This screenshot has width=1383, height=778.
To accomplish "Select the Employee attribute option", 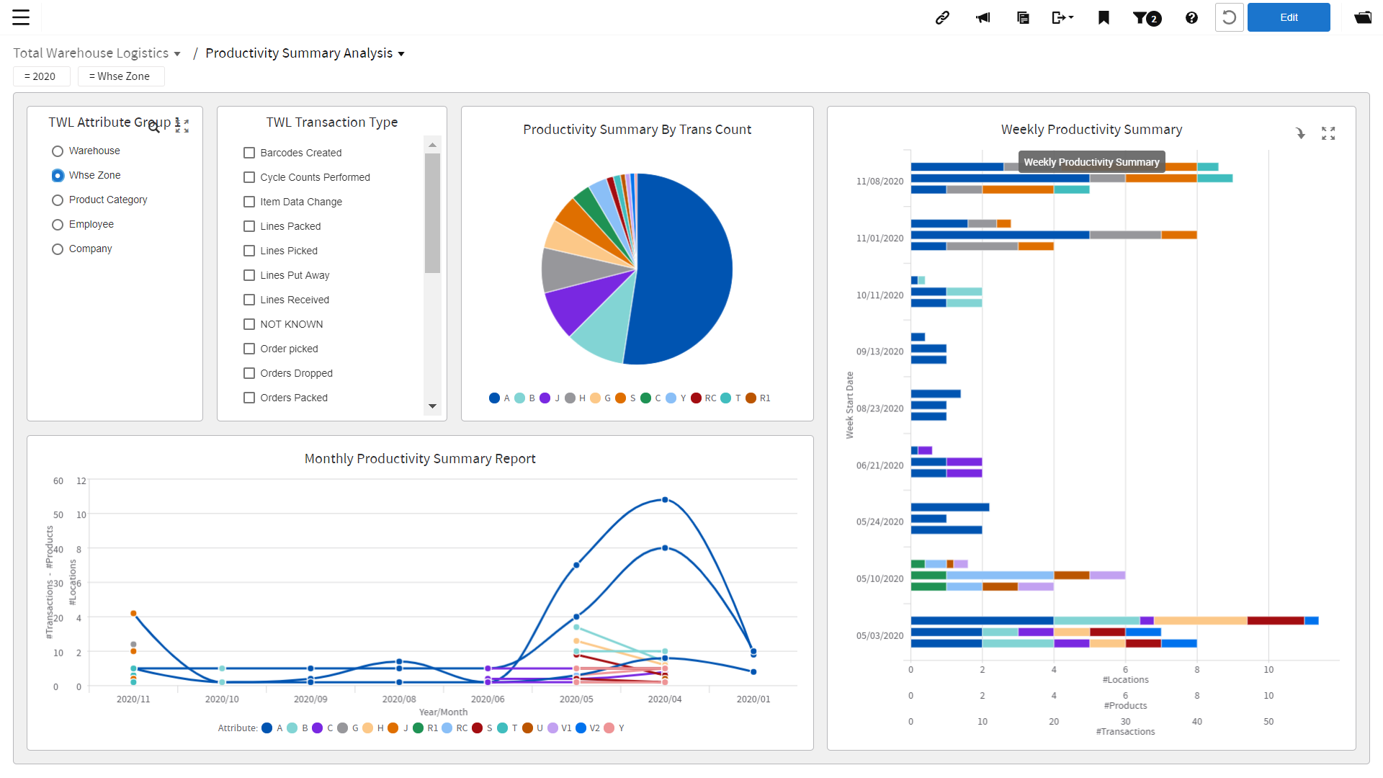I will point(58,224).
